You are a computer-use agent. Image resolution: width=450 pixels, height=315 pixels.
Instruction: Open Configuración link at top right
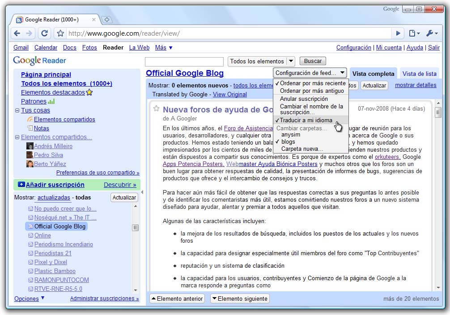pyautogui.click(x=353, y=48)
